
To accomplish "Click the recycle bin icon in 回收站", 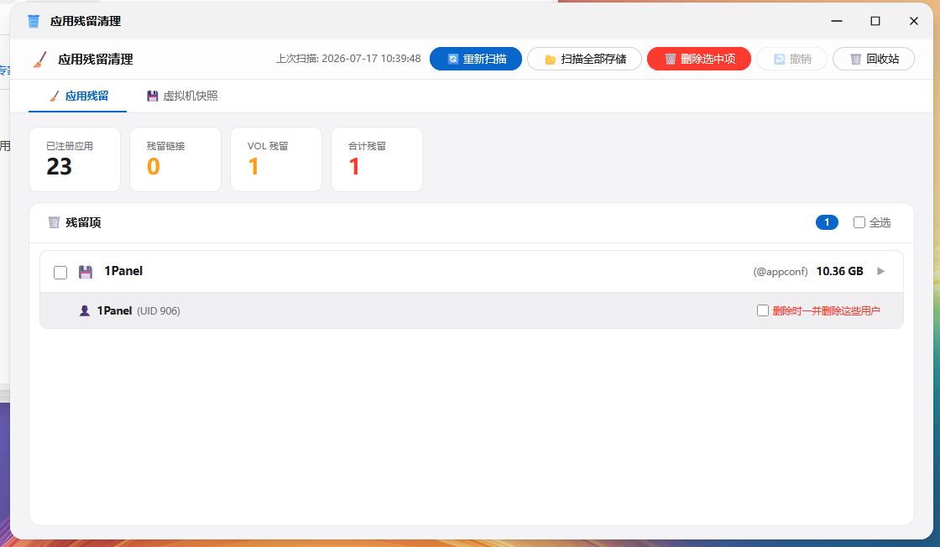I will (855, 59).
